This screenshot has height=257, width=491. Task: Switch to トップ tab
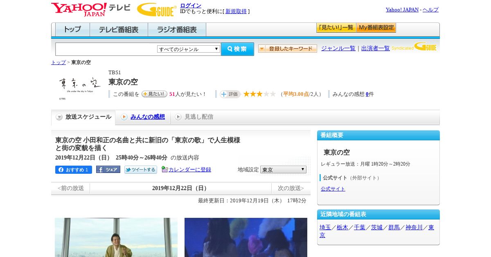[72, 29]
